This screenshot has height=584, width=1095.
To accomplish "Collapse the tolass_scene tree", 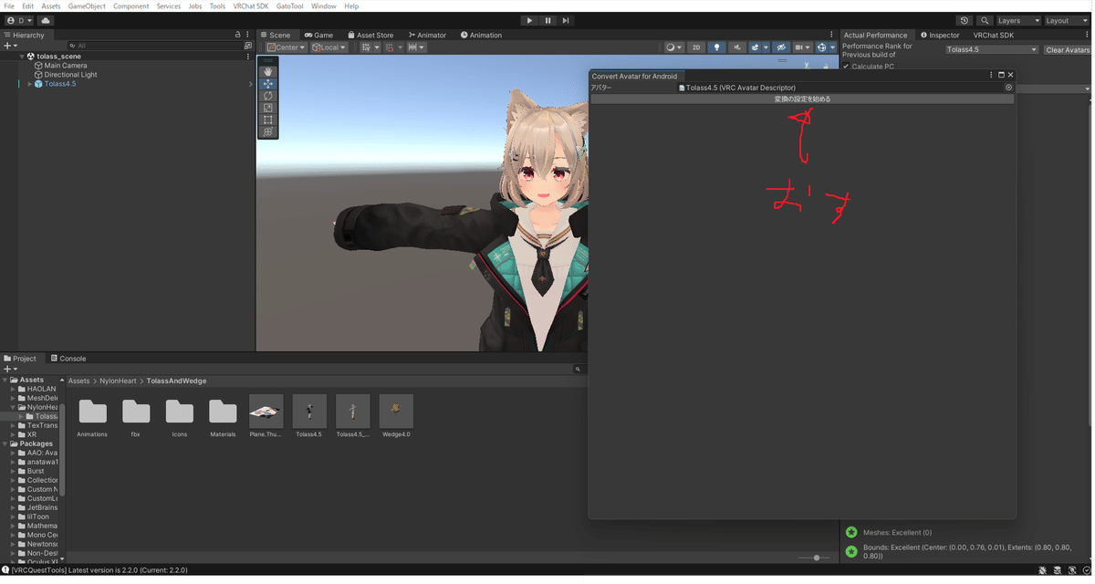I will click(22, 57).
